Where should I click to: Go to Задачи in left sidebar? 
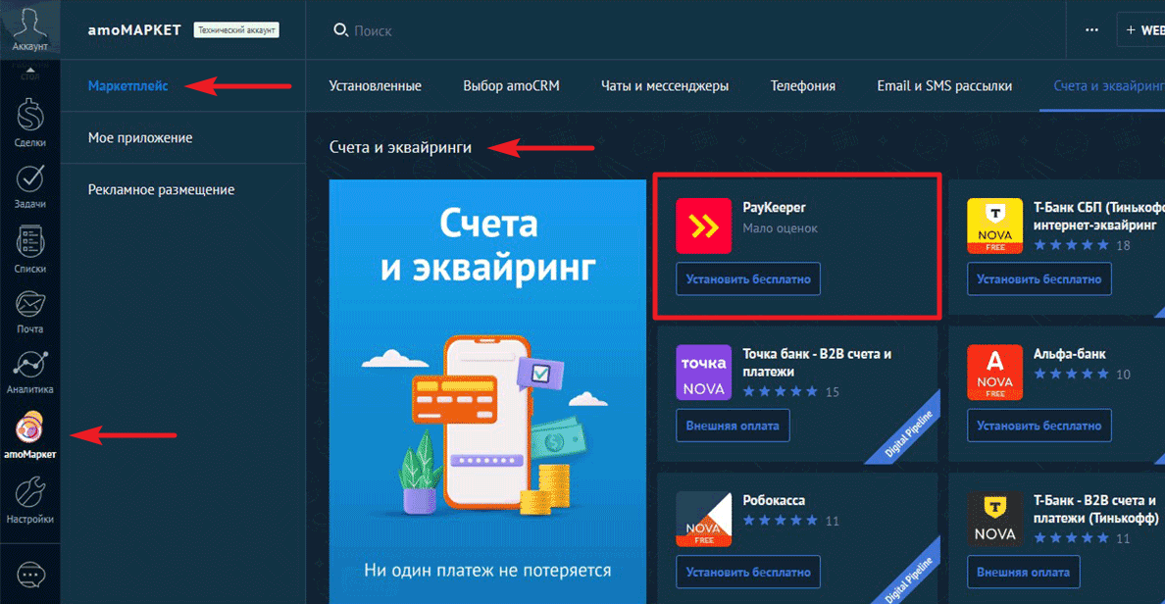[30, 185]
